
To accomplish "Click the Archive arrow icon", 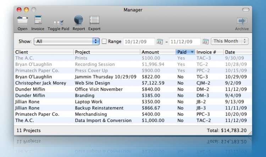I will pyautogui.click(x=242, y=21).
